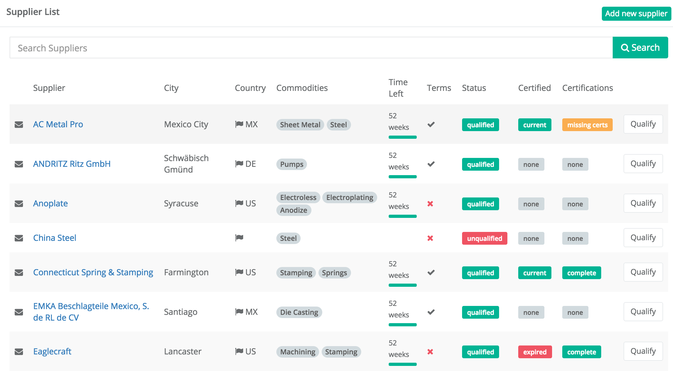Click the red X terms icon for Eaglecraft
The image size is (673, 371).
[x=430, y=352]
